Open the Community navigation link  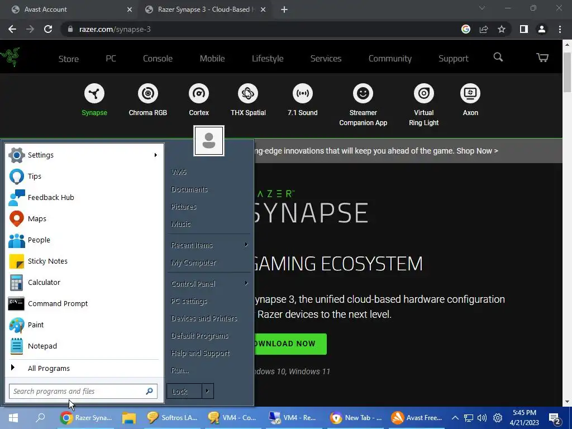pyautogui.click(x=390, y=59)
